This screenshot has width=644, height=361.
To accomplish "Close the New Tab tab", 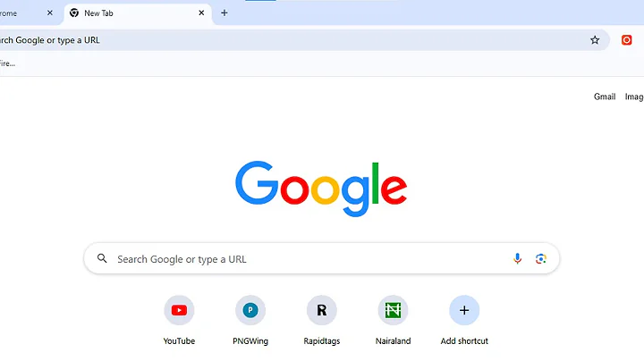I will 201,13.
